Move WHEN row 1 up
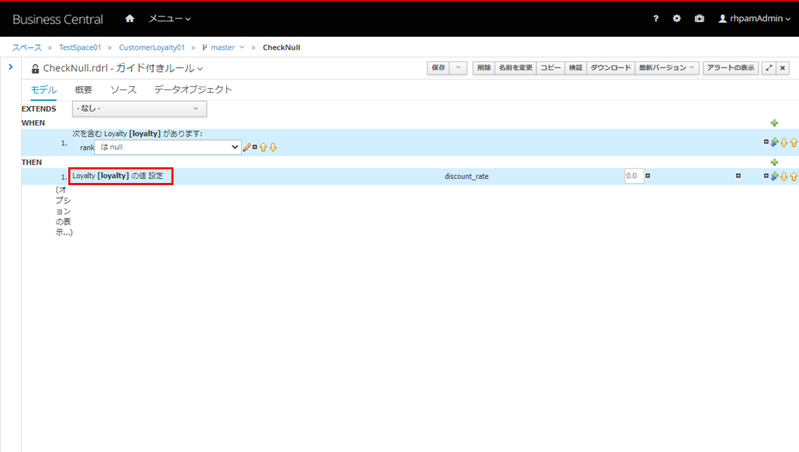799x452 pixels. (794, 143)
